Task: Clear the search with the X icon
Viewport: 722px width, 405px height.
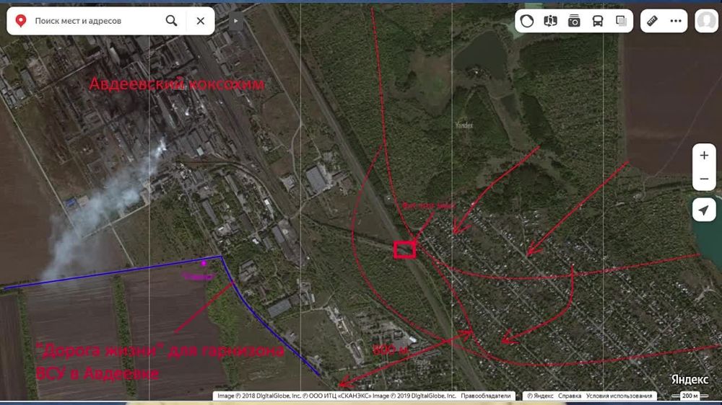Action: click(200, 21)
